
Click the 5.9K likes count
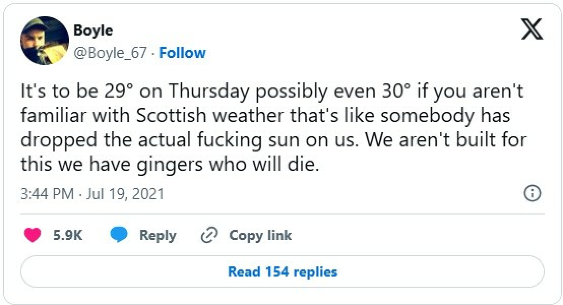pyautogui.click(x=68, y=235)
